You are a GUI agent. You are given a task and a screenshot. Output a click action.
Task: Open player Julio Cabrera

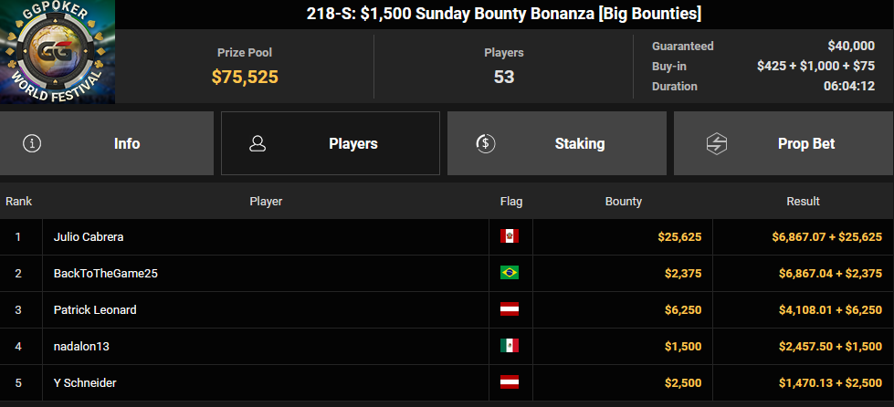89,236
